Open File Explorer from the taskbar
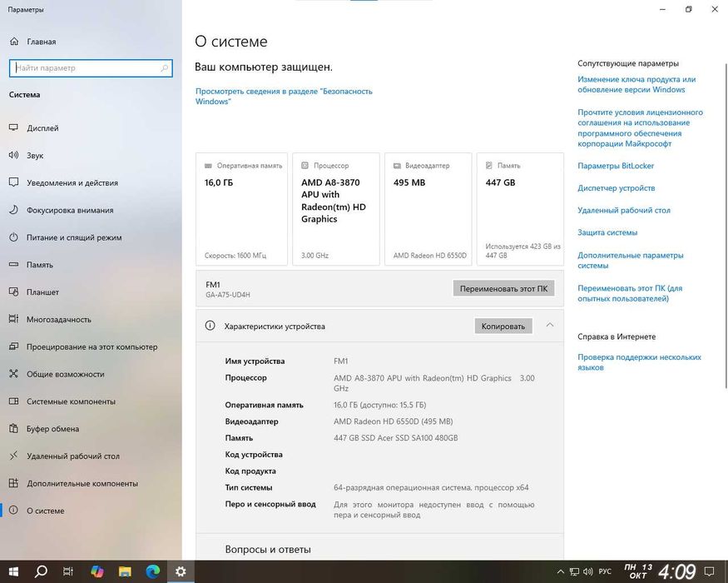The height and width of the screenshot is (583, 728). point(125,571)
